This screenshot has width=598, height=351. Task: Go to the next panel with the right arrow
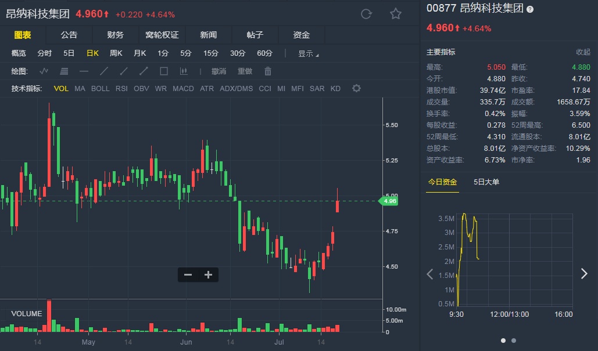pos(584,274)
